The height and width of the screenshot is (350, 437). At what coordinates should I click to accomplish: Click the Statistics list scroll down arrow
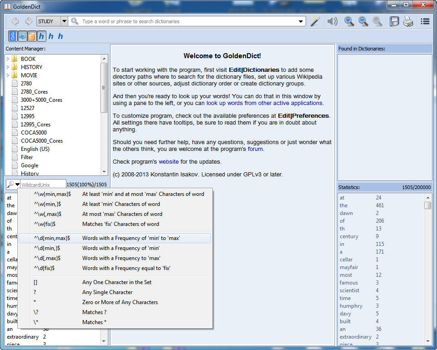pyautogui.click(x=428, y=341)
